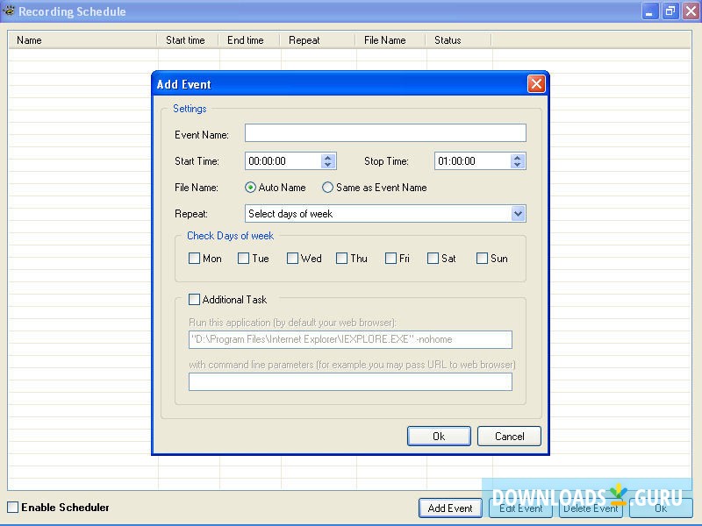Close the Add Event dialog
This screenshot has height=526, width=702.
point(536,84)
